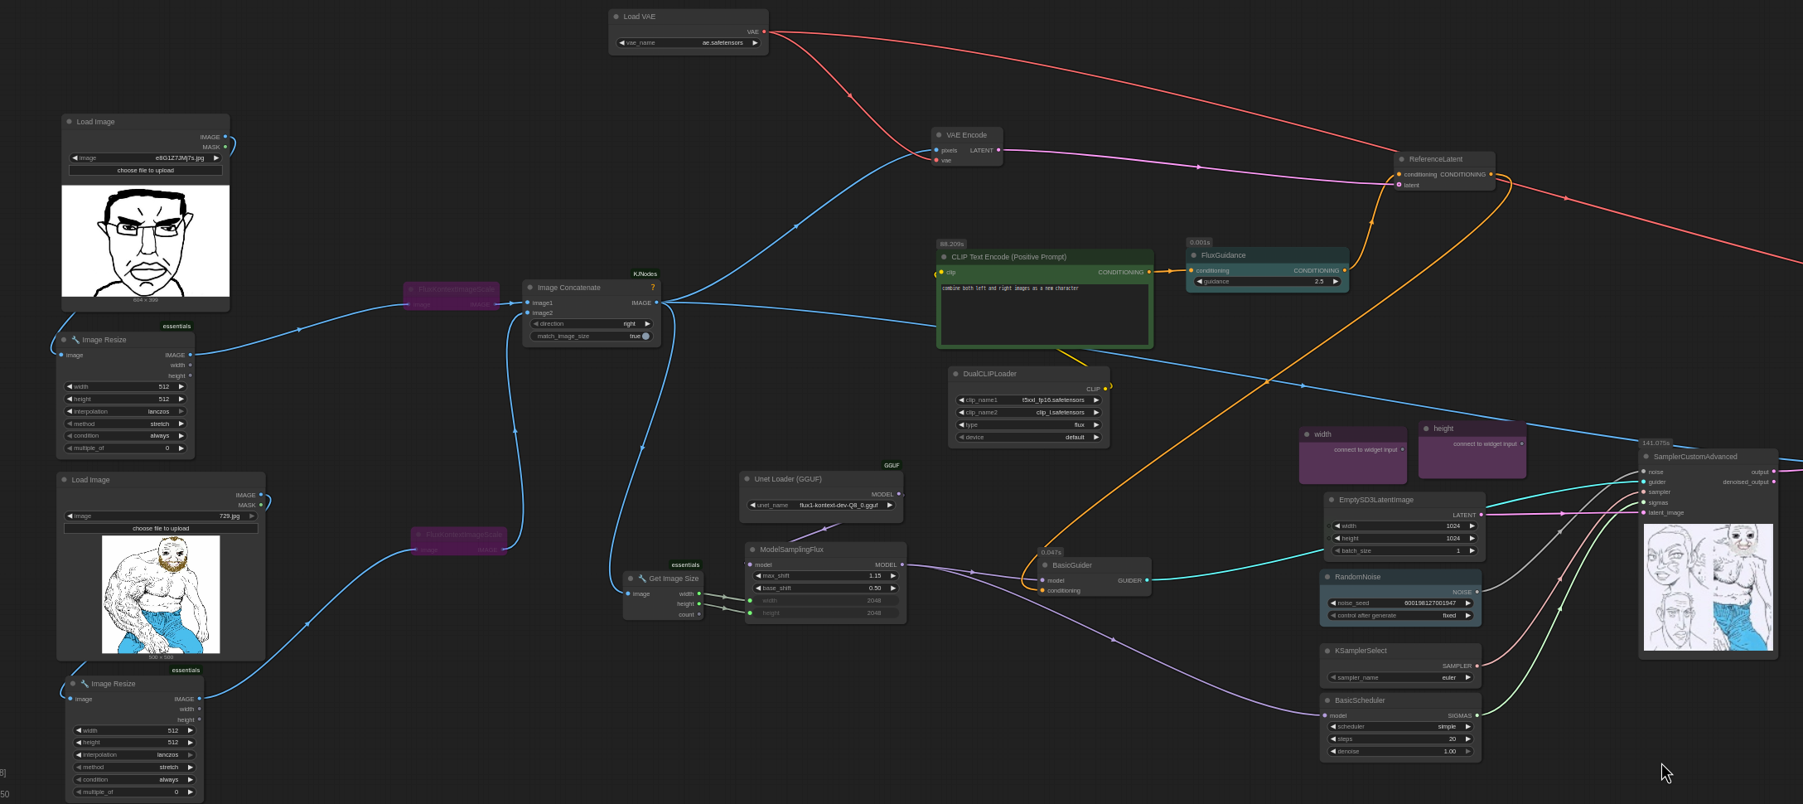Collapse the Unet Loader (GGUF) node dot
This screenshot has width=1803, height=804.
point(747,479)
